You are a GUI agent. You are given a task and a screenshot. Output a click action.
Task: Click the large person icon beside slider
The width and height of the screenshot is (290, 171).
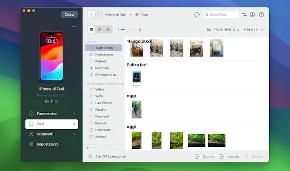pos(140,29)
